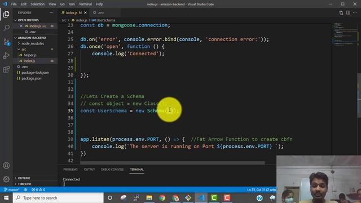
Task: Collapse the src folder
Action: click(24, 49)
